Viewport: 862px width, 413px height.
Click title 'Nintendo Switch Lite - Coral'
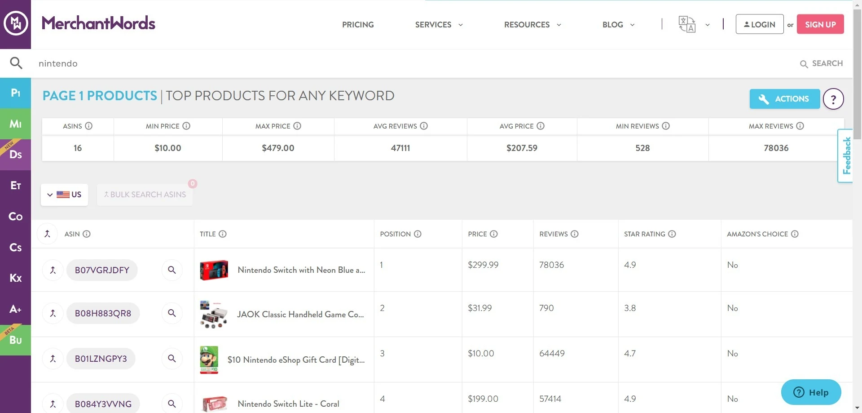(288, 404)
